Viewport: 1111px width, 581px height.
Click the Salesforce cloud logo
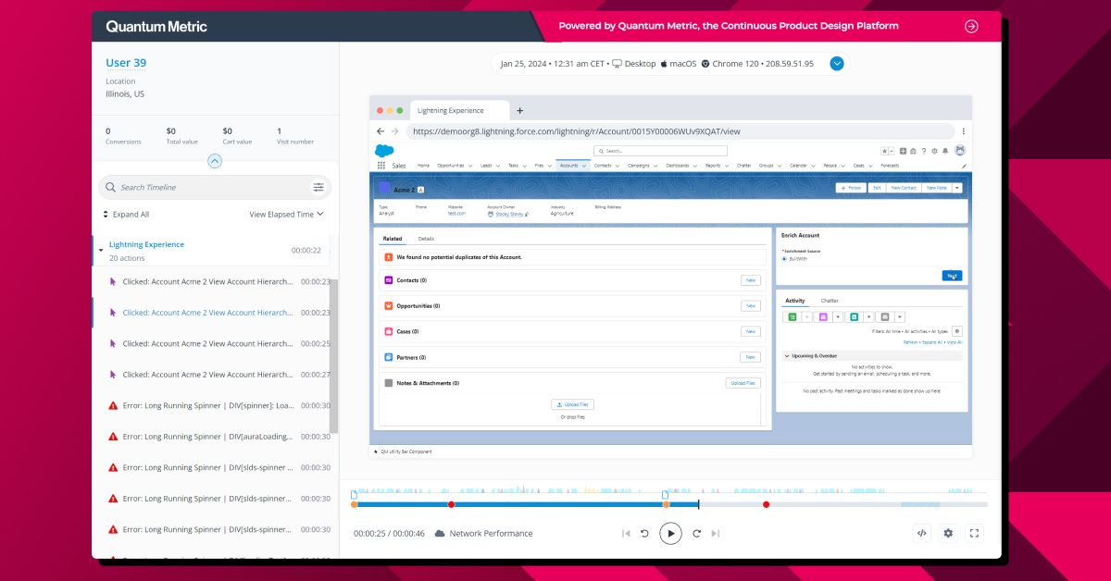[x=384, y=150]
